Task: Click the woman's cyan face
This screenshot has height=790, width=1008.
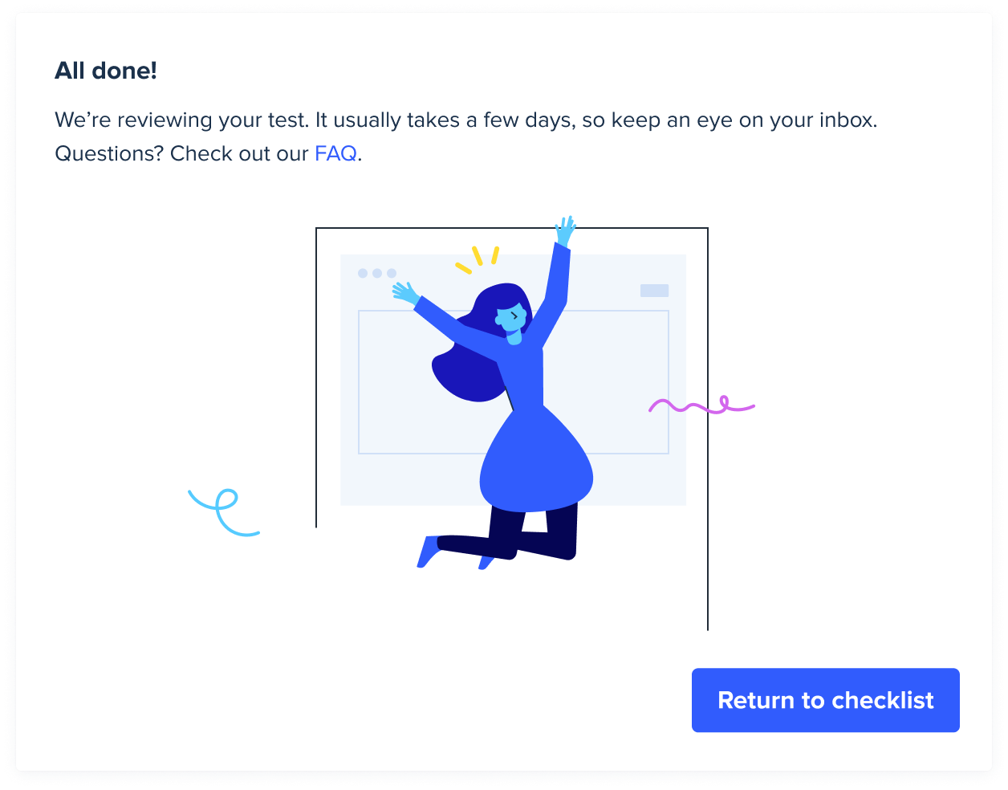Action: coord(510,321)
